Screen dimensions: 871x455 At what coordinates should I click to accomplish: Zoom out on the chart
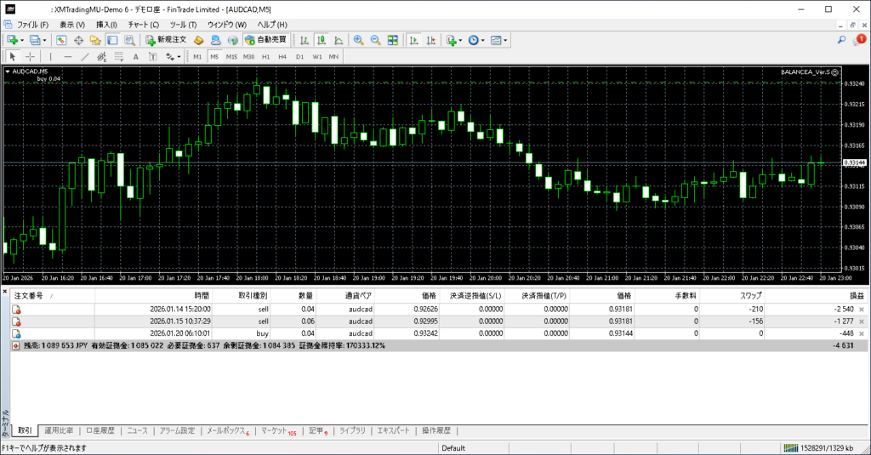point(375,40)
